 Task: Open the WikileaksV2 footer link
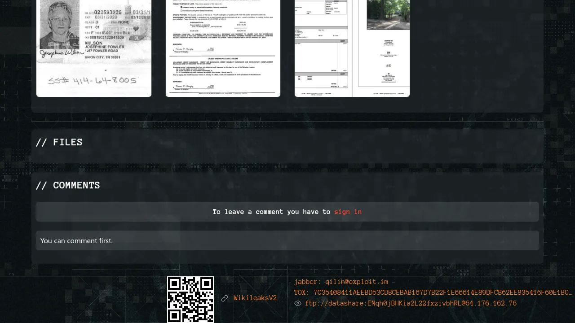(255, 298)
